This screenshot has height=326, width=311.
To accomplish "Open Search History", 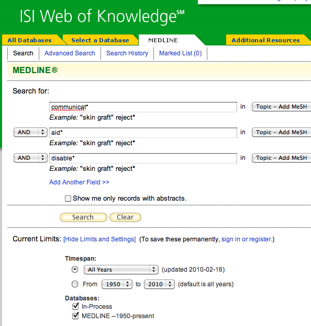I will pyautogui.click(x=127, y=53).
